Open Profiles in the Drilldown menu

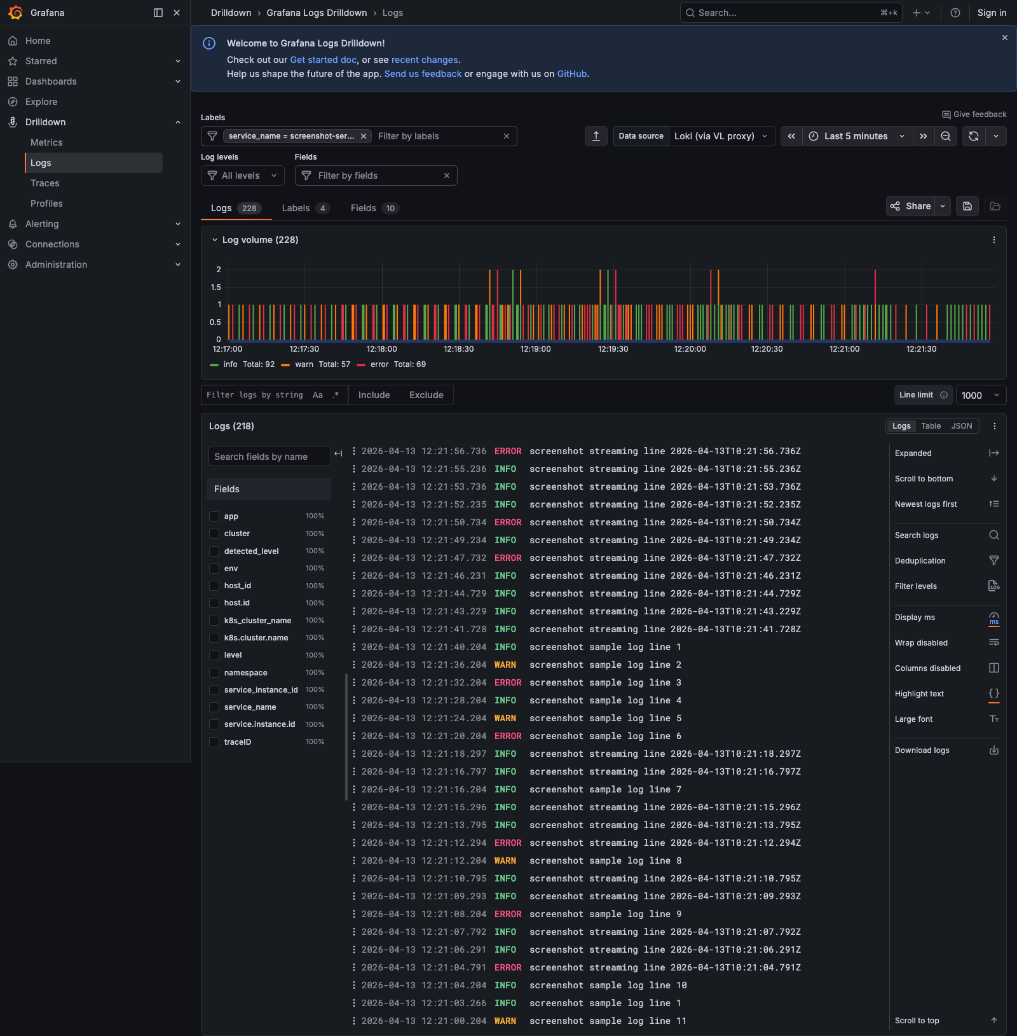(x=46, y=204)
